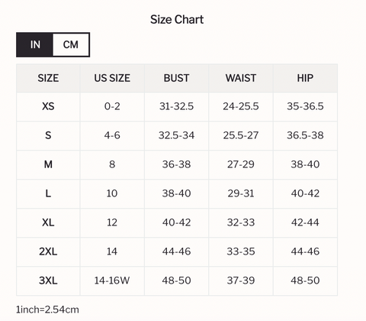Select the 2XL size row label
Image resolution: width=366 pixels, height=321 pixels.
point(48,251)
